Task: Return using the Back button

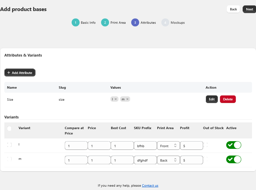Action: click(233, 9)
